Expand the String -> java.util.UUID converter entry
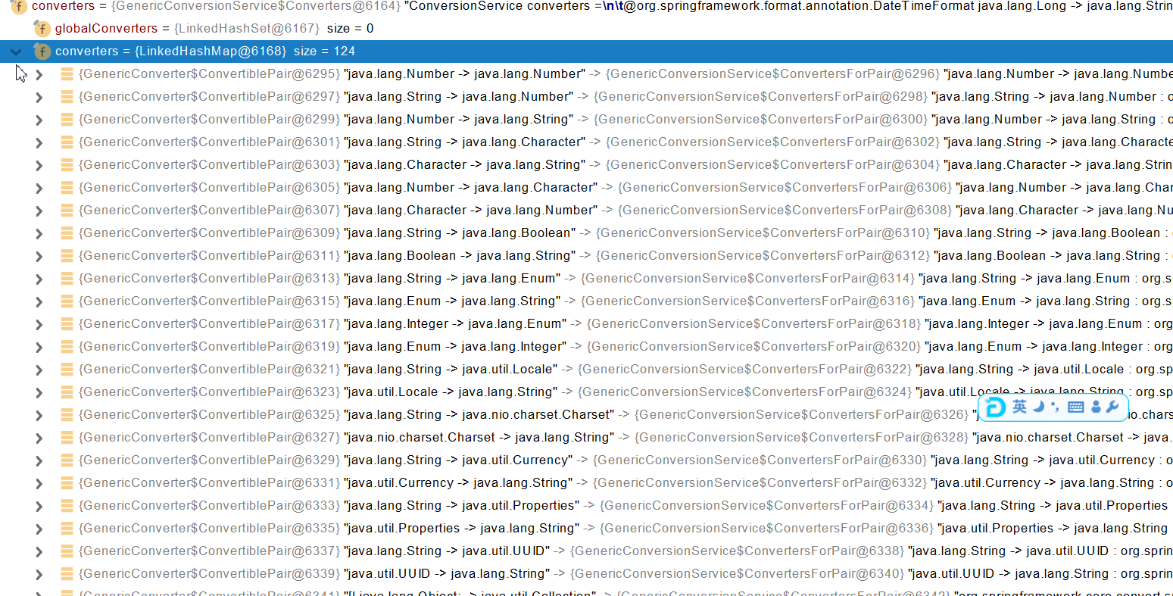1173x596 pixels. 38,551
